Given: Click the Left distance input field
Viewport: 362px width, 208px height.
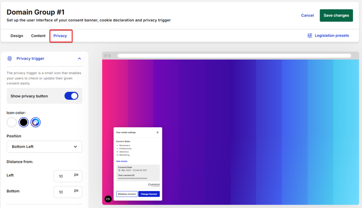Looking at the screenshot, I should tap(68, 176).
